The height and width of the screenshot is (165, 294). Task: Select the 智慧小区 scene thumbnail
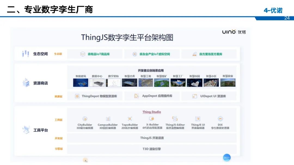click(x=211, y=83)
